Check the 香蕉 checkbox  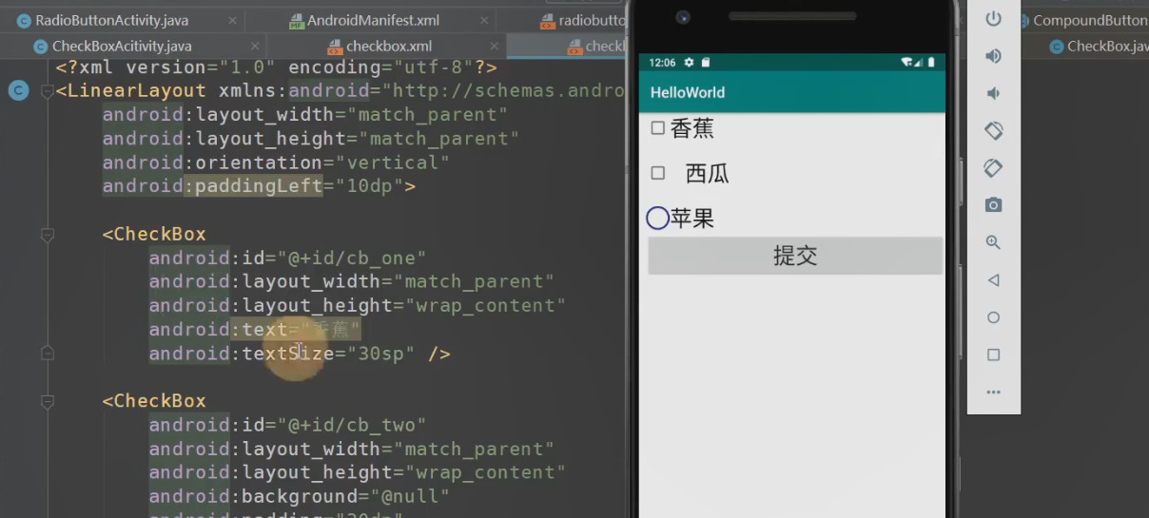(657, 128)
